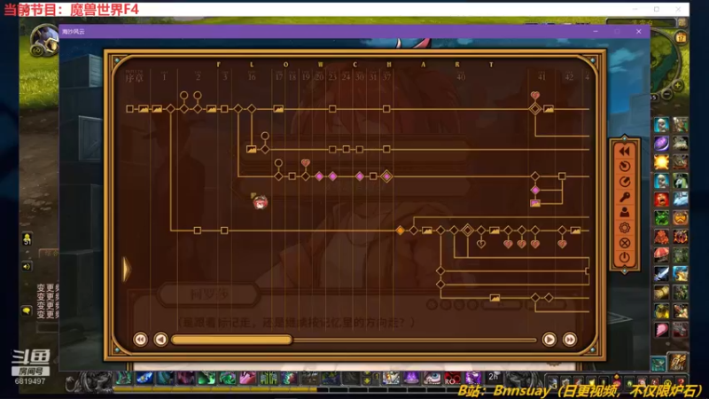Image resolution: width=709 pixels, height=399 pixels.
Task: Open settings via flower-shaped gear icon
Action: tap(625, 228)
